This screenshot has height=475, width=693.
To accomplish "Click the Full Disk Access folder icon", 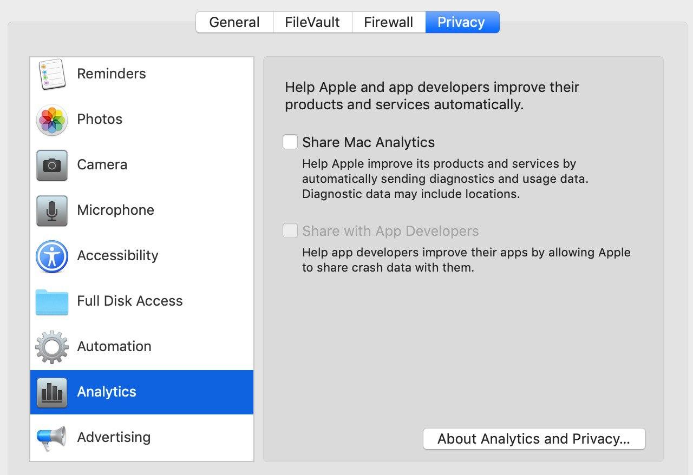I will 52,302.
